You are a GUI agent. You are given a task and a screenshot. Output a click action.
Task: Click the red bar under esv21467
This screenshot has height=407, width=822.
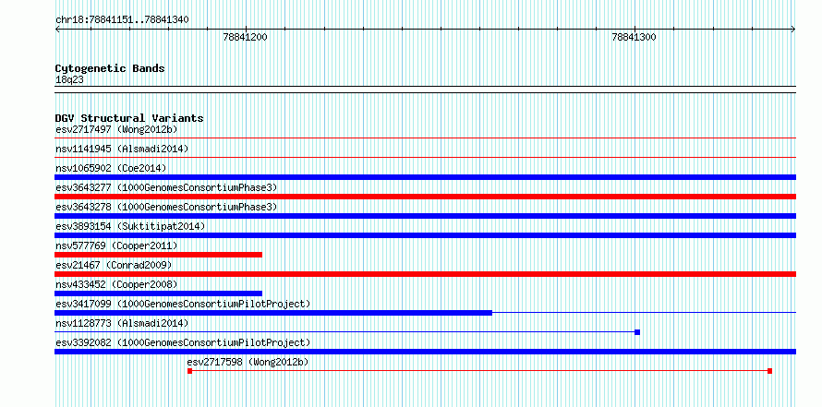tap(425, 274)
